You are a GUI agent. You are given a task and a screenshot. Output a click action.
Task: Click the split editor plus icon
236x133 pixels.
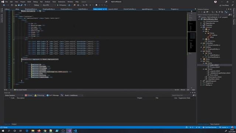191,11
